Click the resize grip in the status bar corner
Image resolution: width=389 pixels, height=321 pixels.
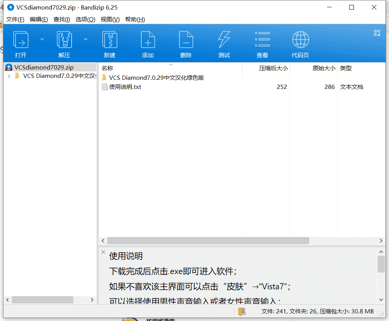pos(382,314)
